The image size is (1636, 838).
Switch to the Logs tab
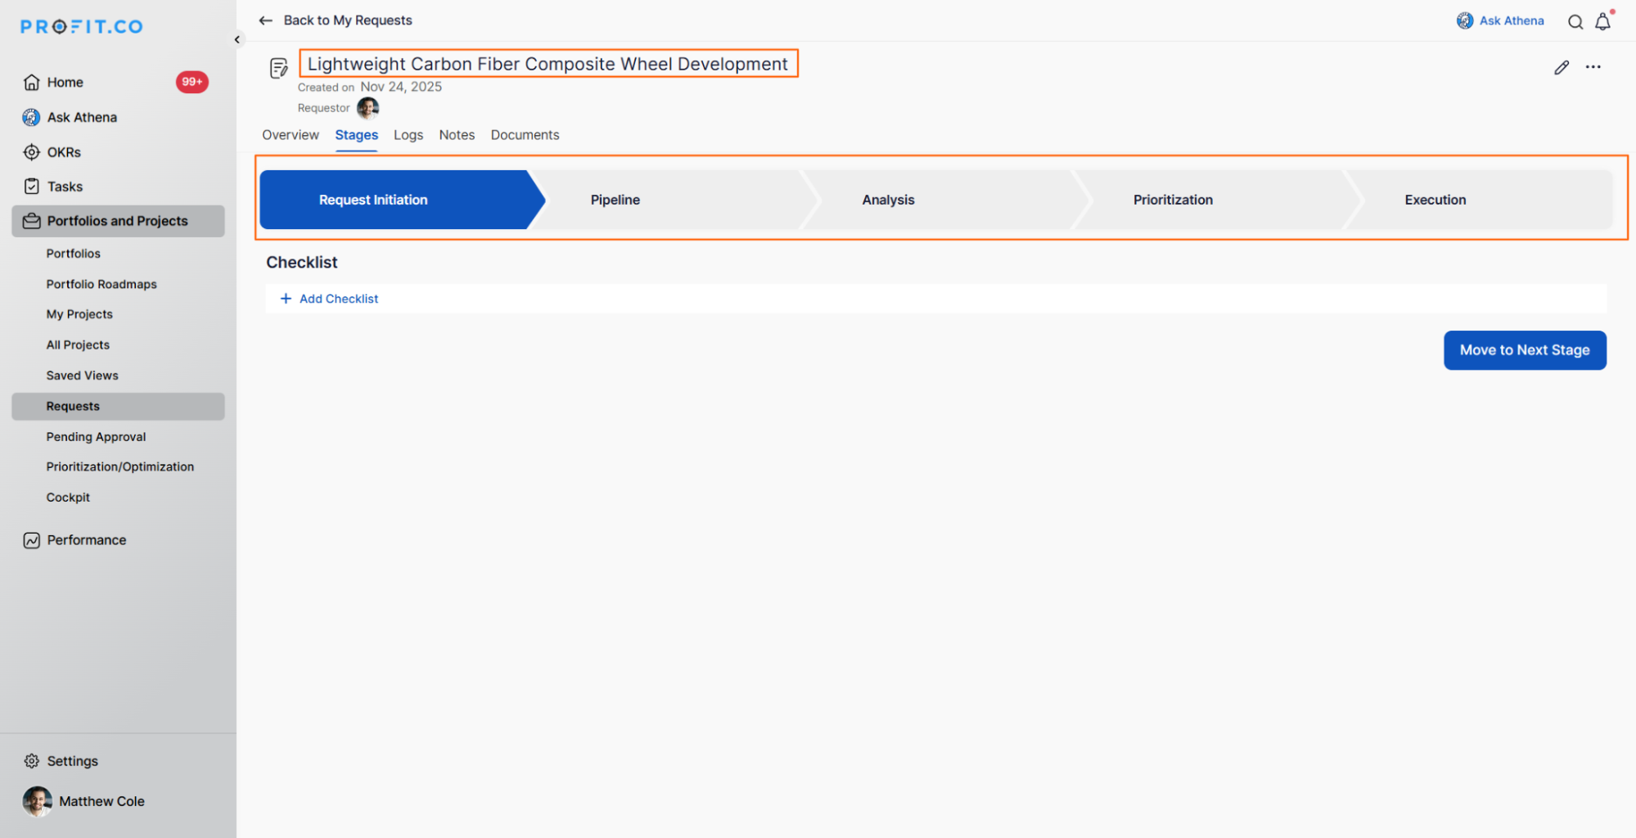[x=408, y=135]
